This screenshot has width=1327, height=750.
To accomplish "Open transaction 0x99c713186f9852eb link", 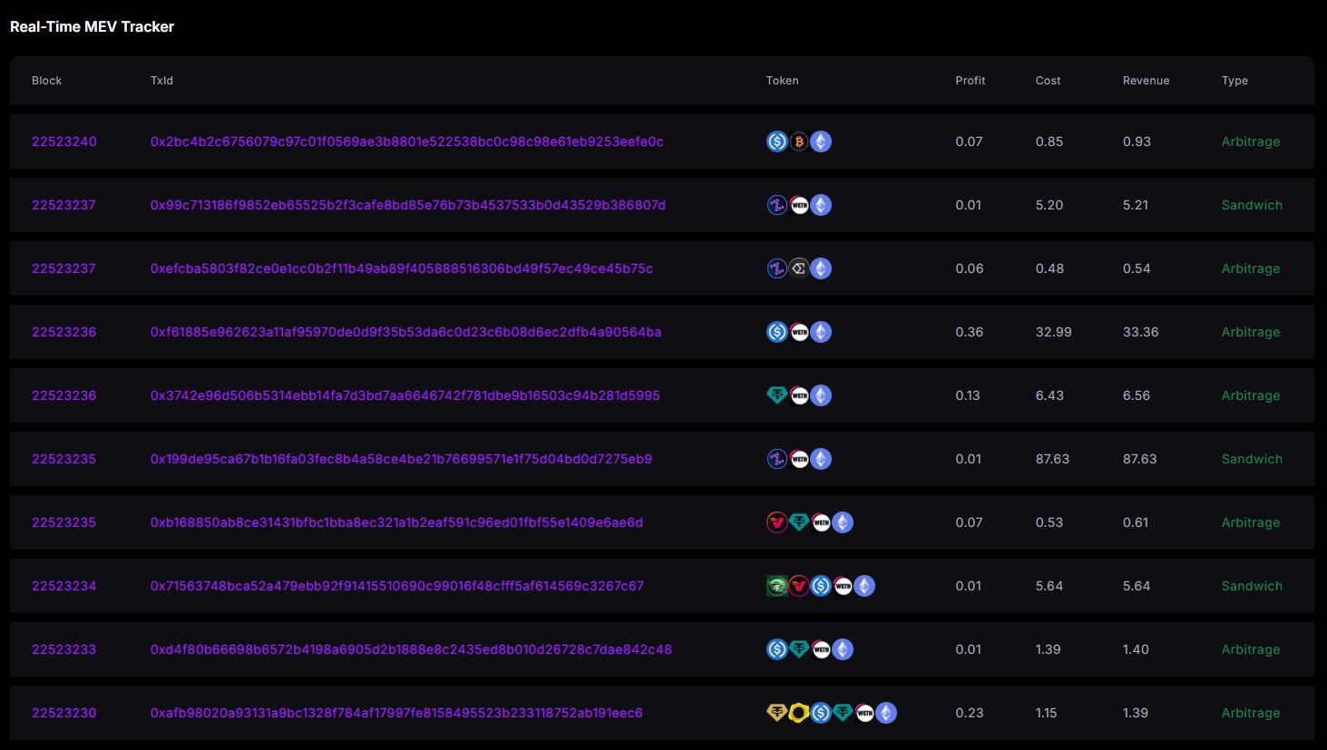I will point(408,205).
